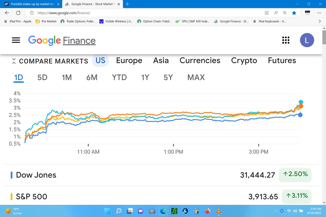This screenshot has height=217, width=326.
Task: Close the Possible shake-up tab
Action: tap(58, 4)
